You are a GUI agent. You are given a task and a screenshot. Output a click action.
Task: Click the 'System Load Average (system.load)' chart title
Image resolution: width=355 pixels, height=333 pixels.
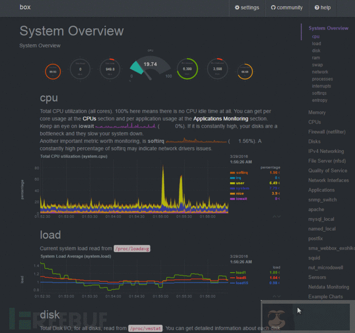point(76,256)
